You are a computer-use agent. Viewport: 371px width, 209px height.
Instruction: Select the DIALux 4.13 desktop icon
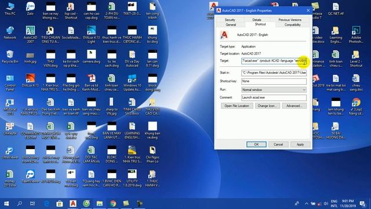pos(30,81)
